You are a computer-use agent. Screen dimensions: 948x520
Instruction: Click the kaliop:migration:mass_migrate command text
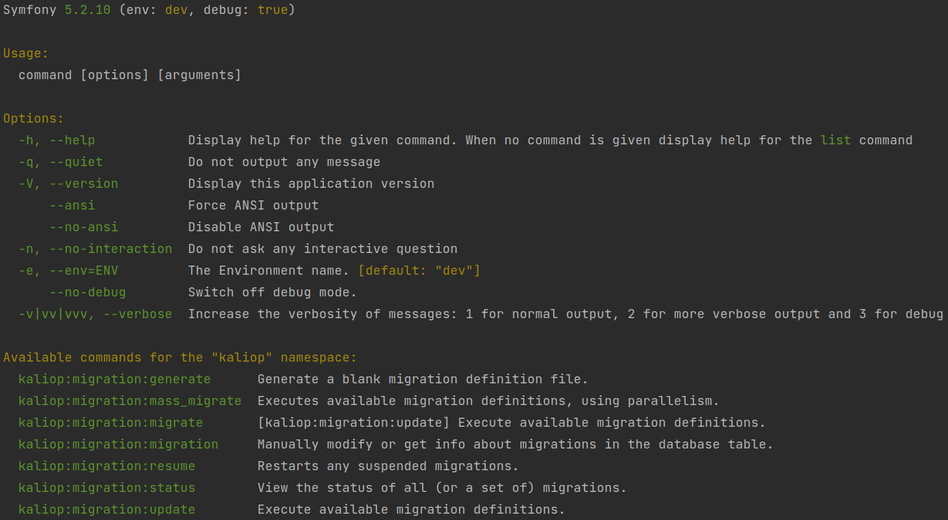coord(130,401)
